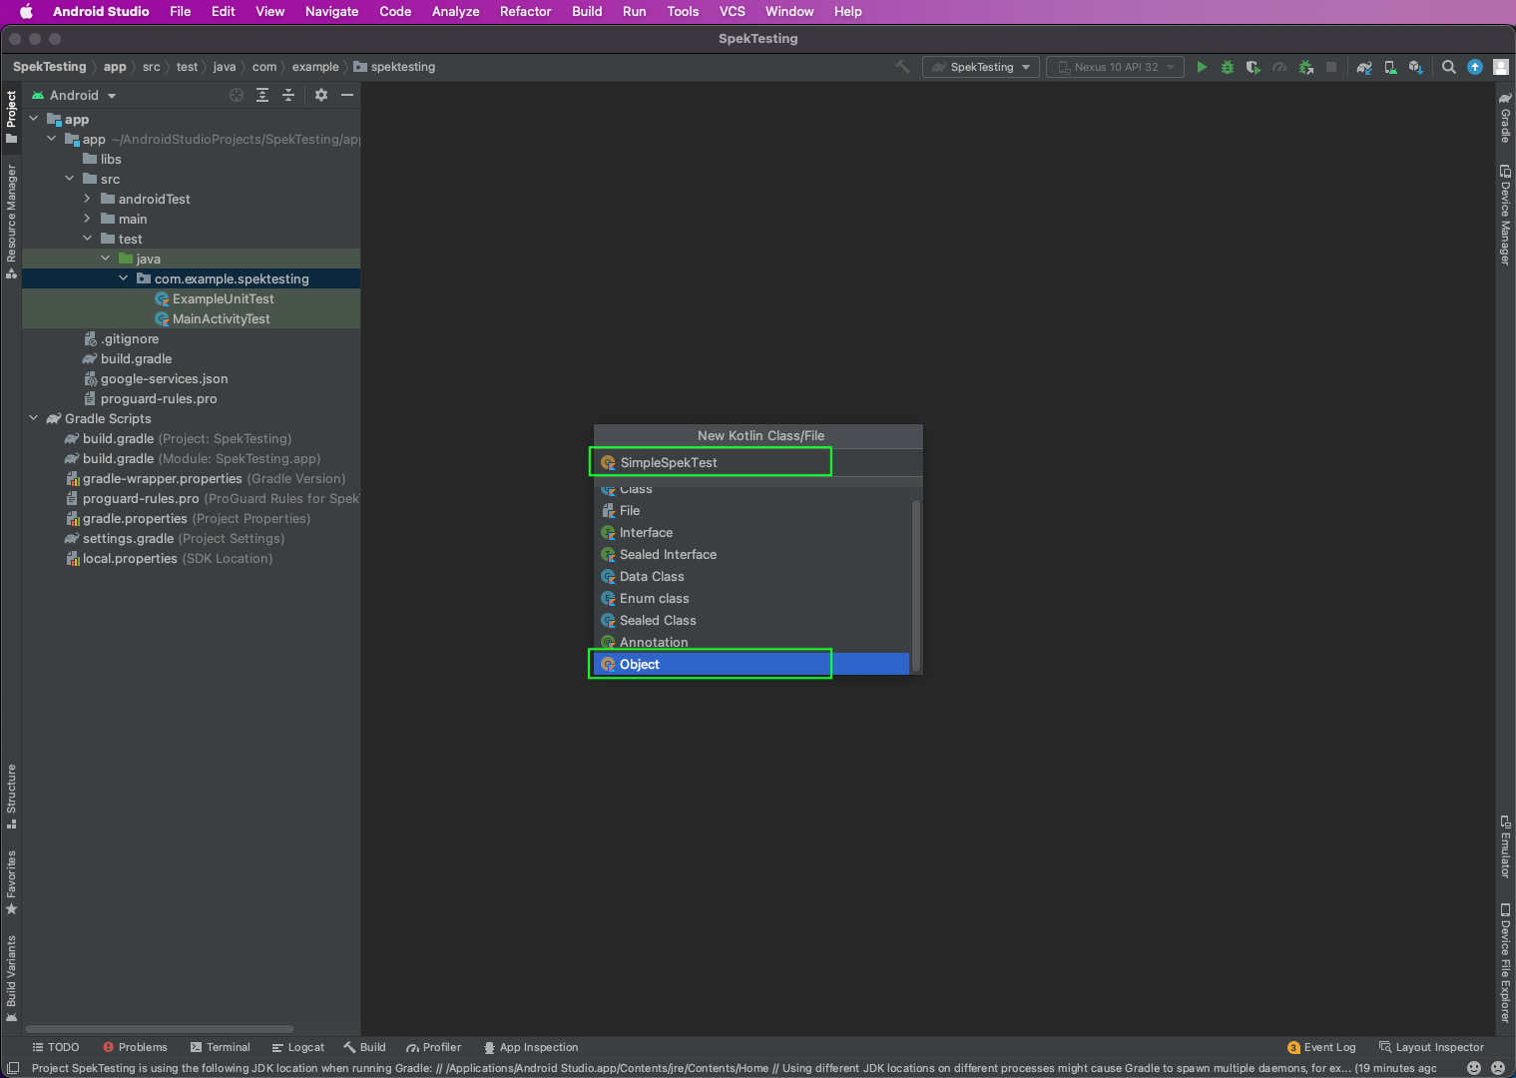This screenshot has width=1516, height=1078.
Task: Open the Device Manager toolbar icon
Action: click(1389, 67)
